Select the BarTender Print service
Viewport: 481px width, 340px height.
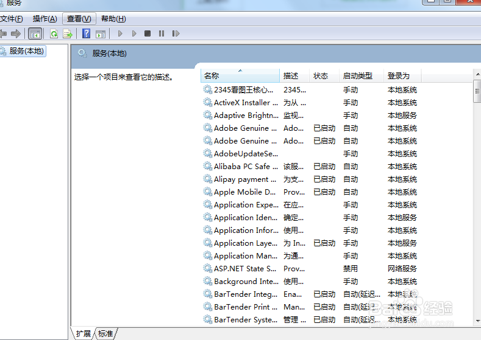tap(310, 307)
